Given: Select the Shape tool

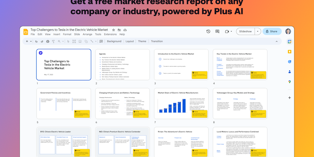Looking at the screenshot, I should click(x=86, y=41).
